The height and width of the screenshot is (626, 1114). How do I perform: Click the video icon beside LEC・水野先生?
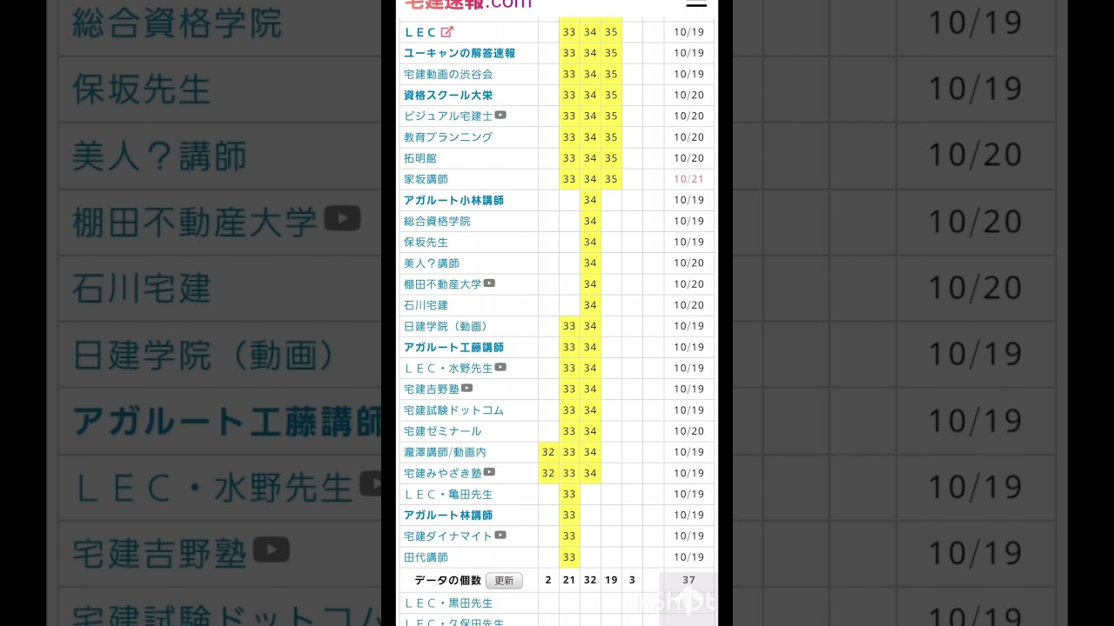click(x=500, y=367)
